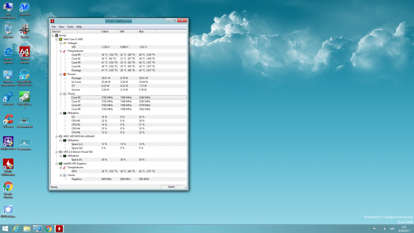The width and height of the screenshot is (414, 233).
Task: Open Chrome from the taskbar
Action: pos(48,228)
